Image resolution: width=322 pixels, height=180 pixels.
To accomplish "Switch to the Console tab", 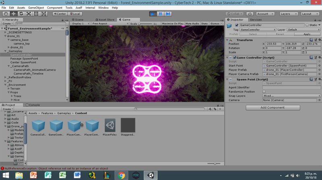I will (33, 105).
